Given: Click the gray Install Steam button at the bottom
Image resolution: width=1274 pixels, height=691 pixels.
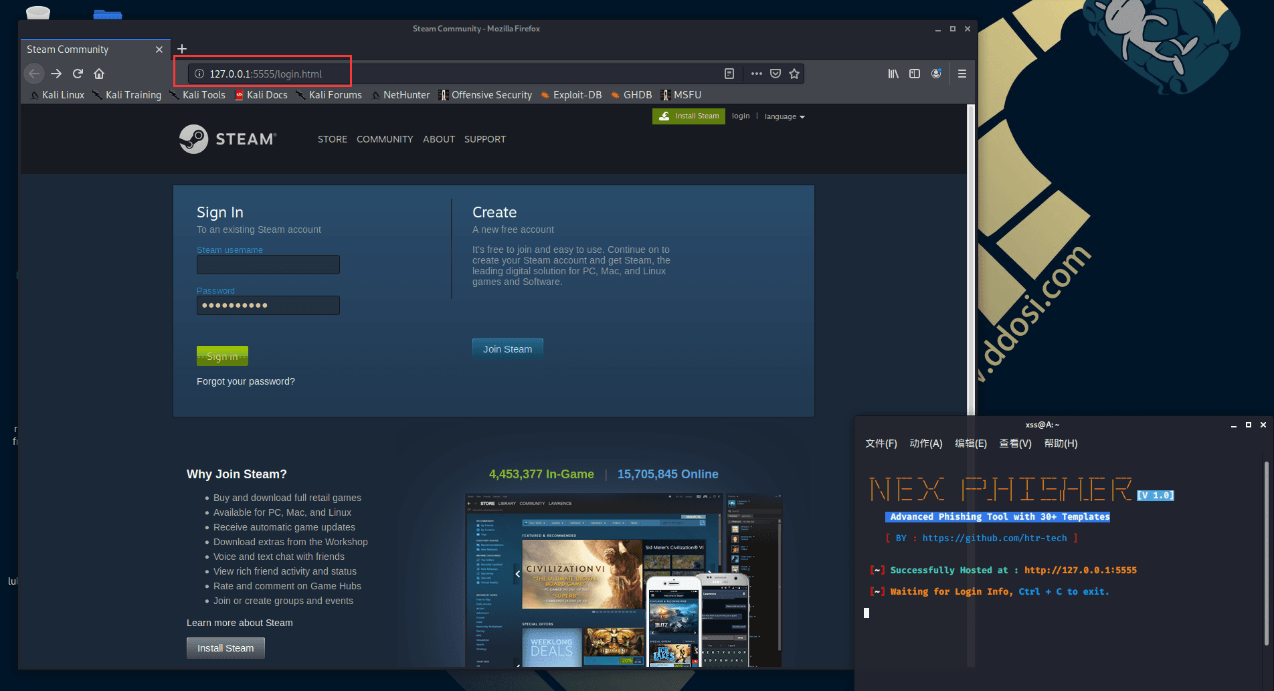Looking at the screenshot, I should point(225,648).
